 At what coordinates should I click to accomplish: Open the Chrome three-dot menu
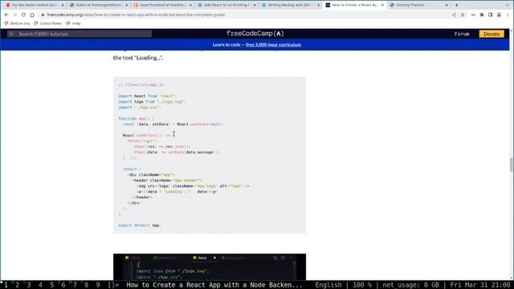[x=508, y=14]
